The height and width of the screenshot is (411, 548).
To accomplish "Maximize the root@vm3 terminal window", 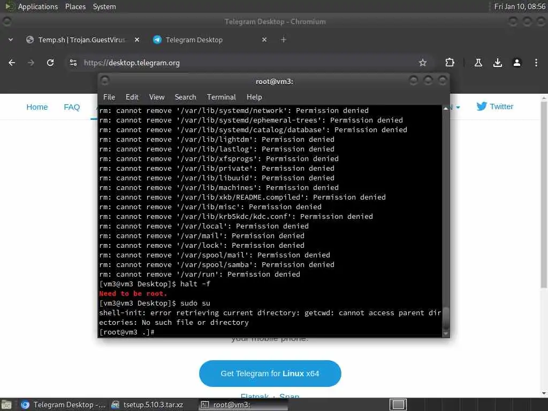I will (428, 81).
